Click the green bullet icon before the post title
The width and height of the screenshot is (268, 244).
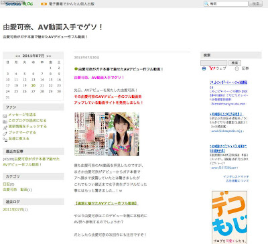(76, 69)
